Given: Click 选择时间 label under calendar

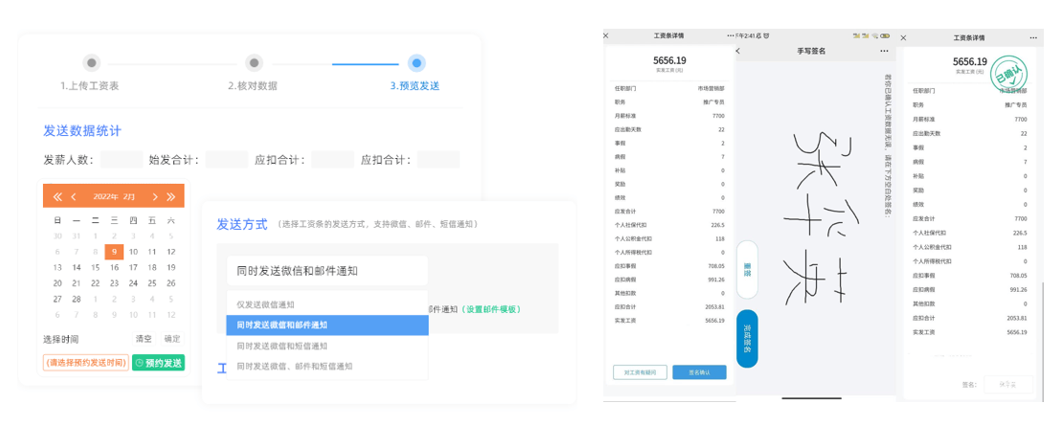Looking at the screenshot, I should click(x=60, y=339).
